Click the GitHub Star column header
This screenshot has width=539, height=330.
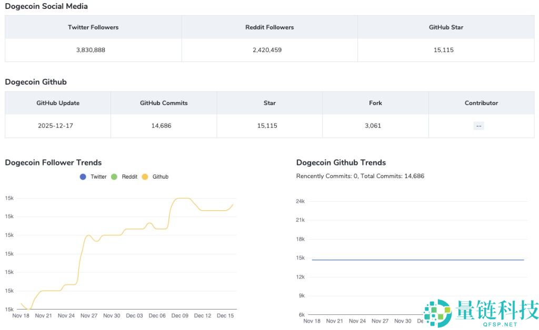coord(446,27)
